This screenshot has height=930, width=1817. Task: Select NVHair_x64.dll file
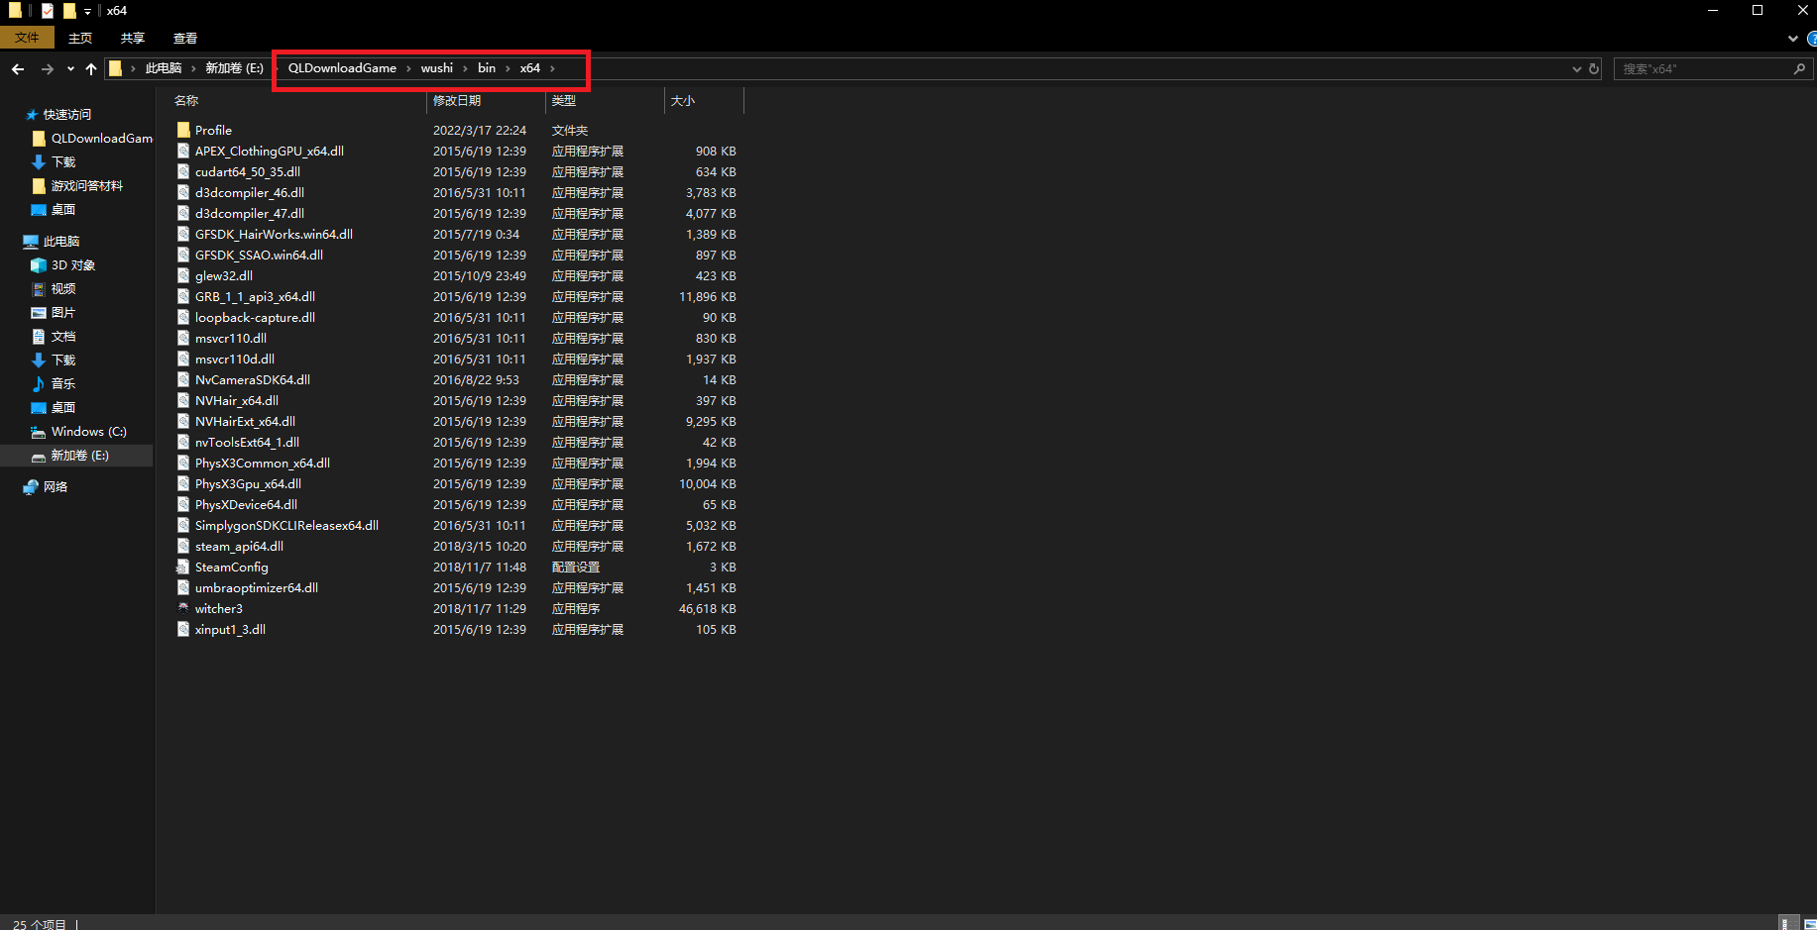click(237, 400)
